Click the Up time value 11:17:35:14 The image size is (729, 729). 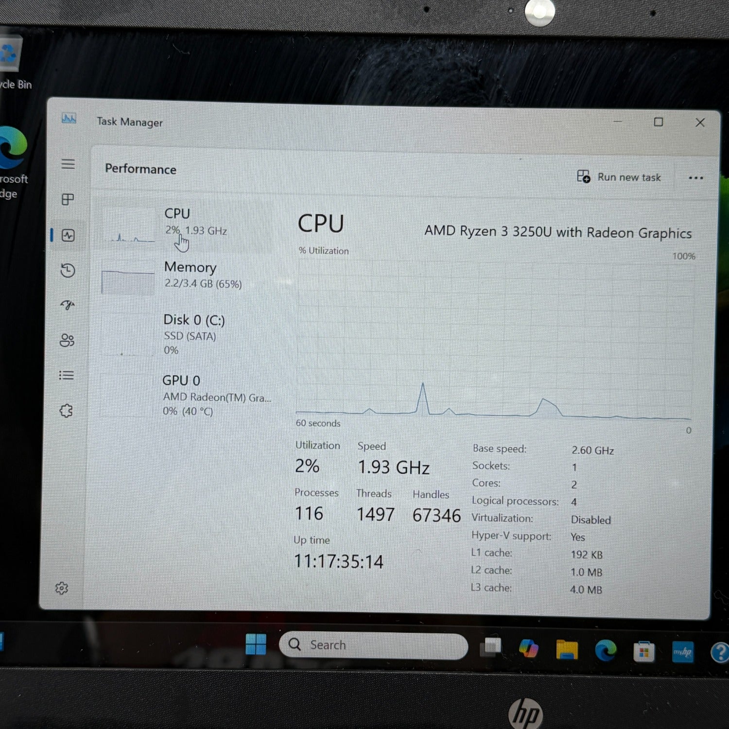[339, 562]
